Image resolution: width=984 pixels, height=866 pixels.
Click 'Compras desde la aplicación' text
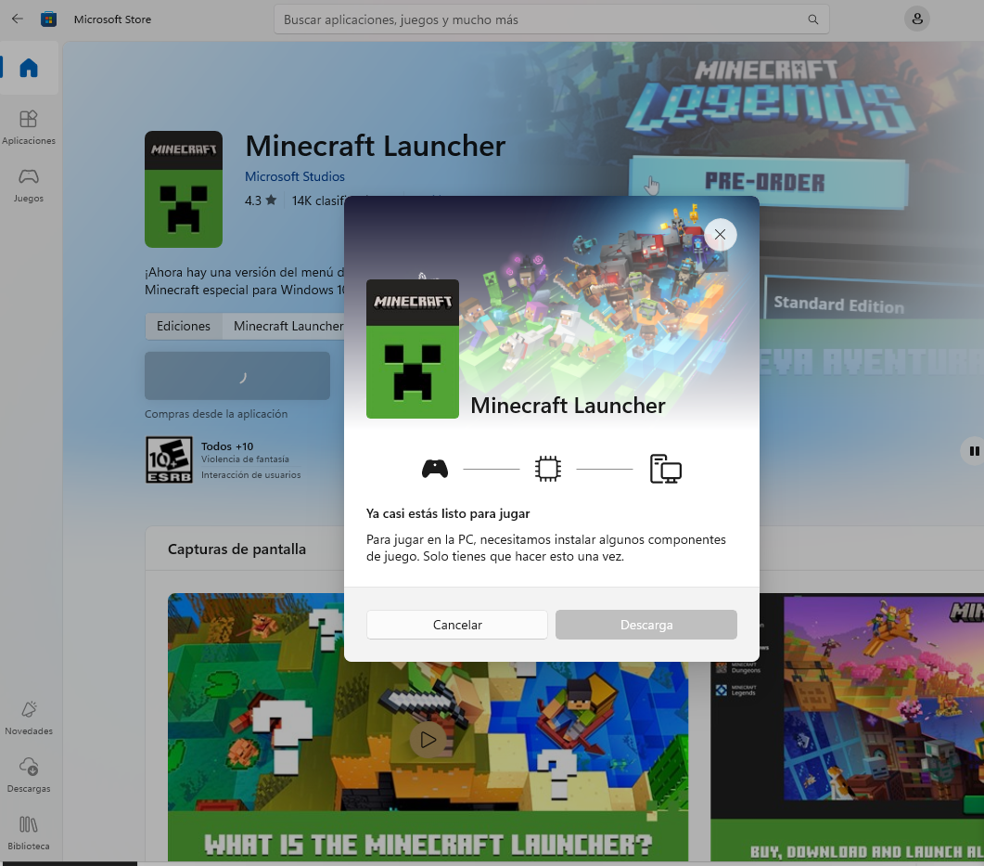click(216, 414)
